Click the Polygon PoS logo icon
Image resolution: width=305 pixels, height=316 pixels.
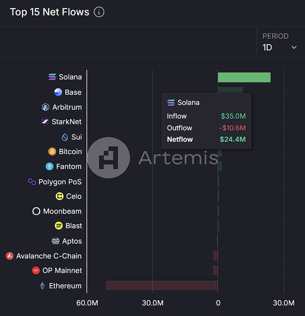[32, 182]
